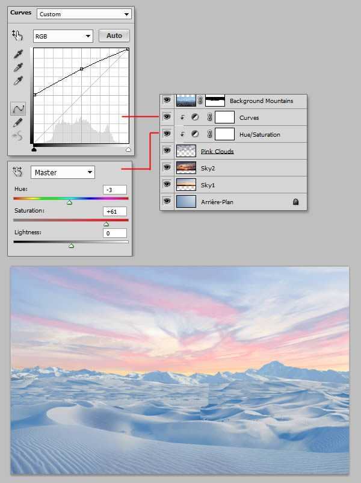Screen dimensions: 361x483
Task: Hide the Sky2 layer with eye icon
Action: 167,168
